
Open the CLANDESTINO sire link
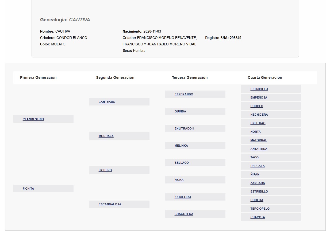pyautogui.click(x=33, y=119)
